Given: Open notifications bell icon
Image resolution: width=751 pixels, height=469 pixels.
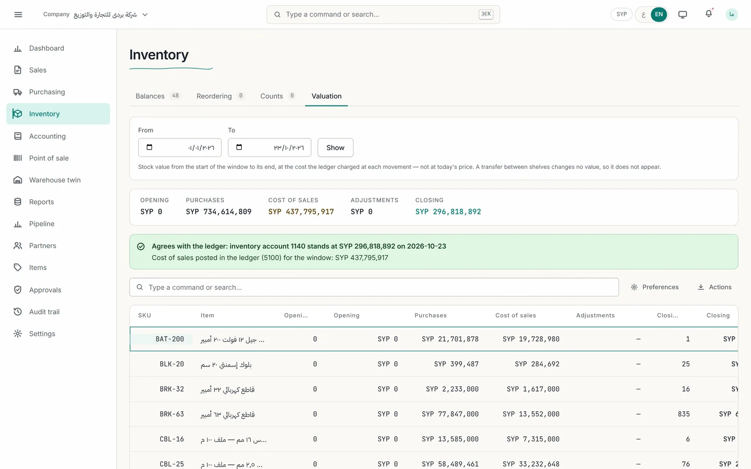Looking at the screenshot, I should point(709,14).
